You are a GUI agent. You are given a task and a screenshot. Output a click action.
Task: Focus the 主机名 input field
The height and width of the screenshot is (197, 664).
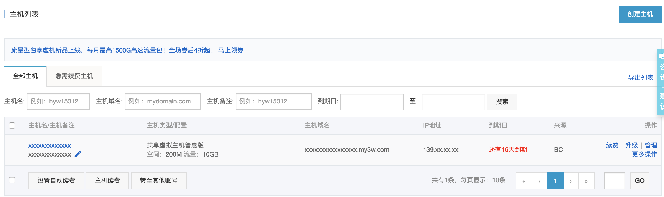[58, 101]
